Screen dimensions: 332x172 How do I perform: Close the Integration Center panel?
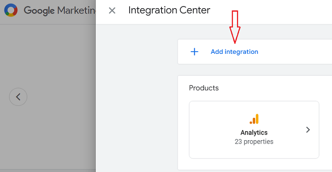[112, 10]
